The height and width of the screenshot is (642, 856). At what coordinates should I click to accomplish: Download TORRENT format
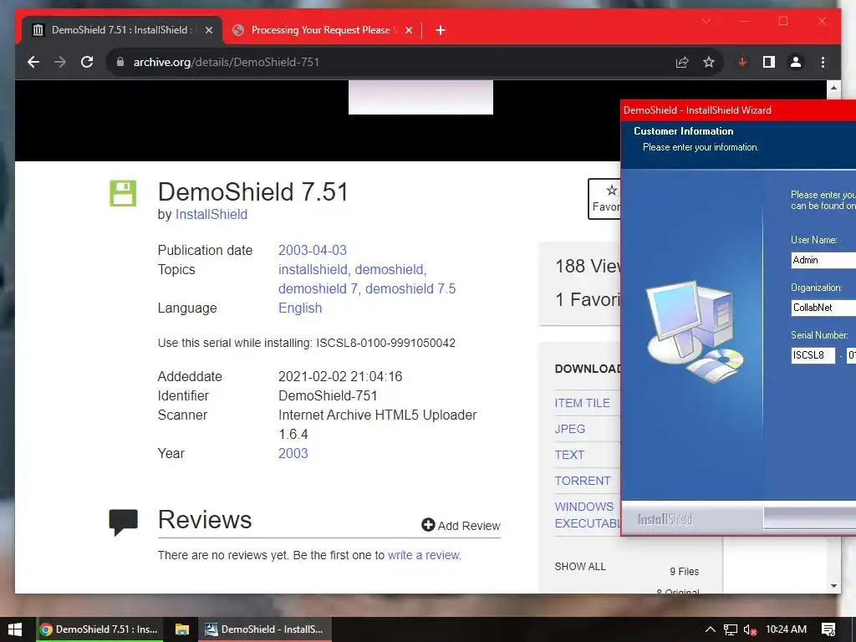tap(583, 481)
